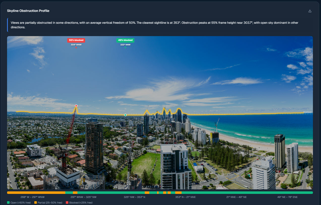Select the orange Partial legend swatch
Image resolution: width=321 pixels, height=205 pixels.
pos(36,202)
